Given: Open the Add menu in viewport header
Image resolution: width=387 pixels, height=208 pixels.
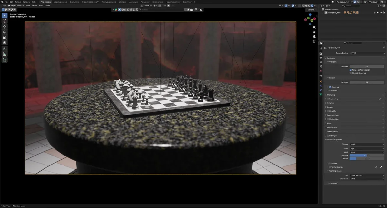Looking at the screenshot, I should point(41,5).
